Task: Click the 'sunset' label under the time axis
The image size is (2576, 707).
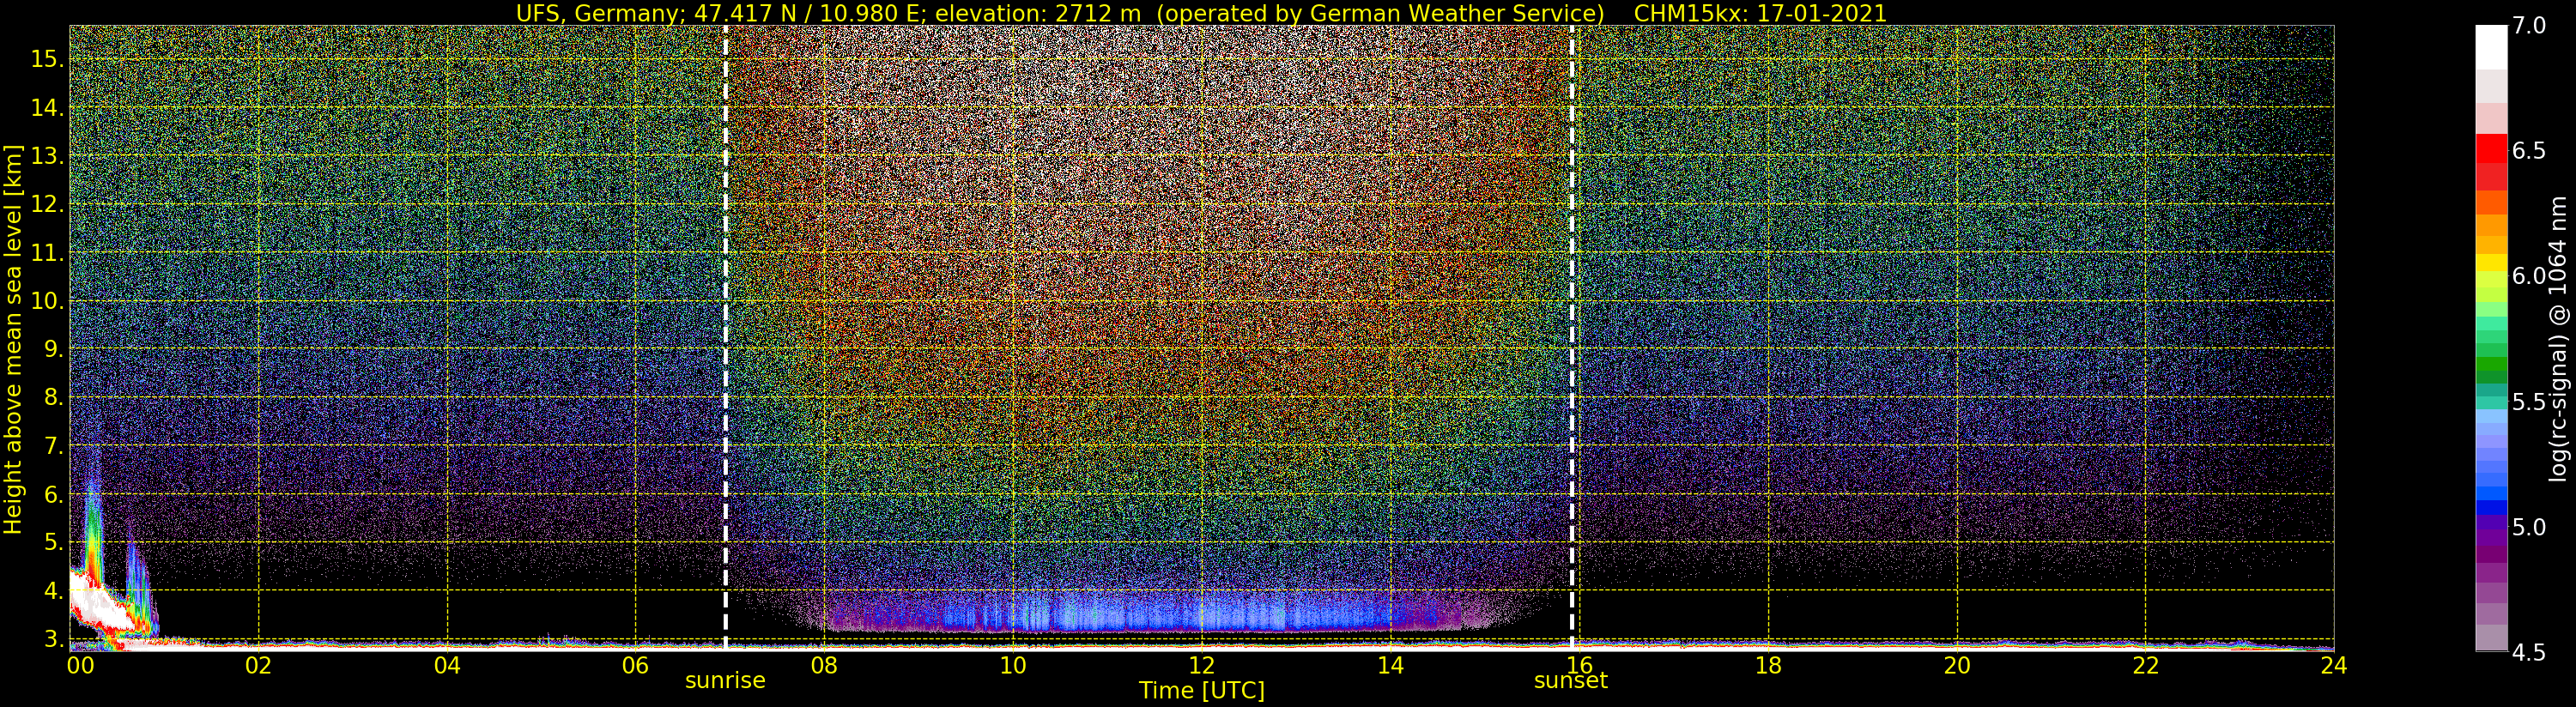Action: (x=1571, y=681)
